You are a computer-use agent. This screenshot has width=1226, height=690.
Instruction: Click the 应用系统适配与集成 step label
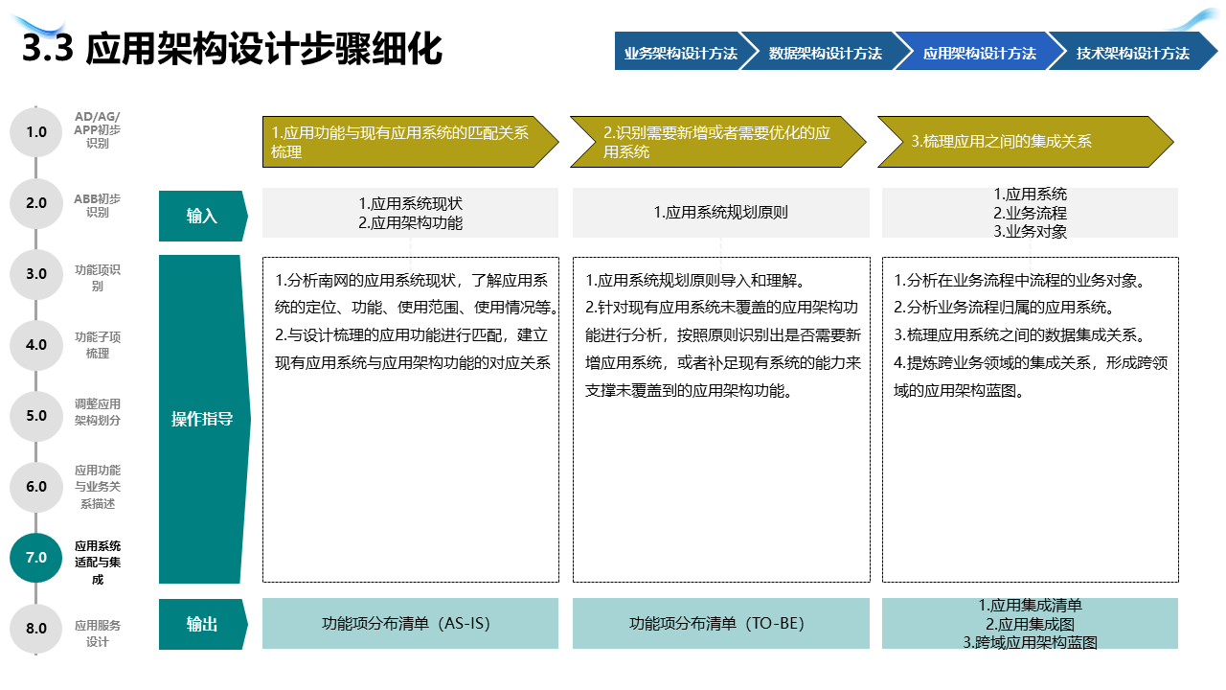98,563
